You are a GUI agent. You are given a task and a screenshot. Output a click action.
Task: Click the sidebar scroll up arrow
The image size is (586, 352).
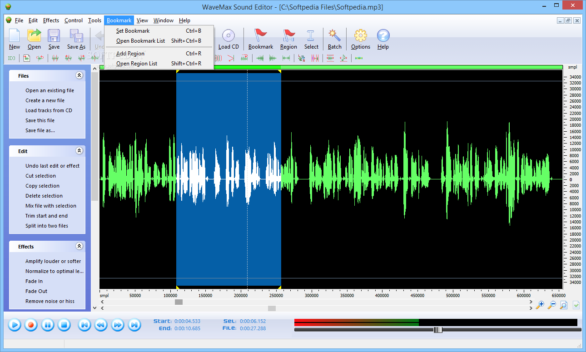[x=94, y=68]
